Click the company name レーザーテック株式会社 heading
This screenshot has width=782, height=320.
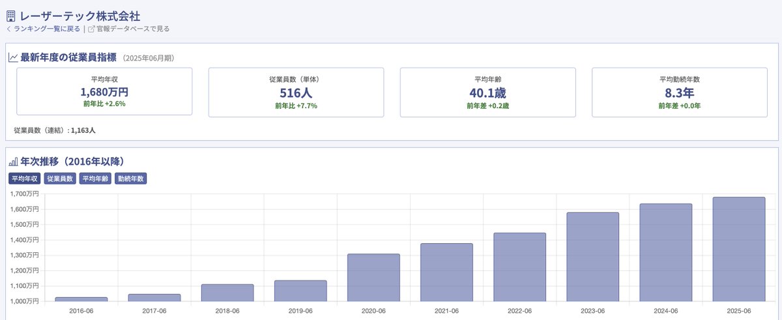(80, 15)
